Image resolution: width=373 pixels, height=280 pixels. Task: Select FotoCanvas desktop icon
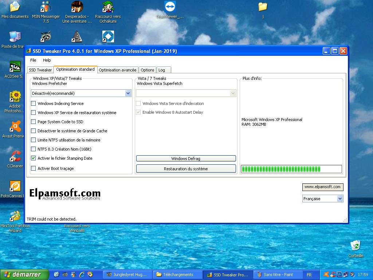pyautogui.click(x=15, y=186)
